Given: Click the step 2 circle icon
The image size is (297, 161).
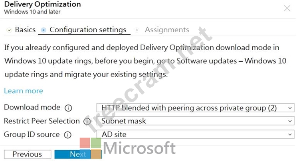Looking at the screenshot, I should pyautogui.click(x=44, y=30).
